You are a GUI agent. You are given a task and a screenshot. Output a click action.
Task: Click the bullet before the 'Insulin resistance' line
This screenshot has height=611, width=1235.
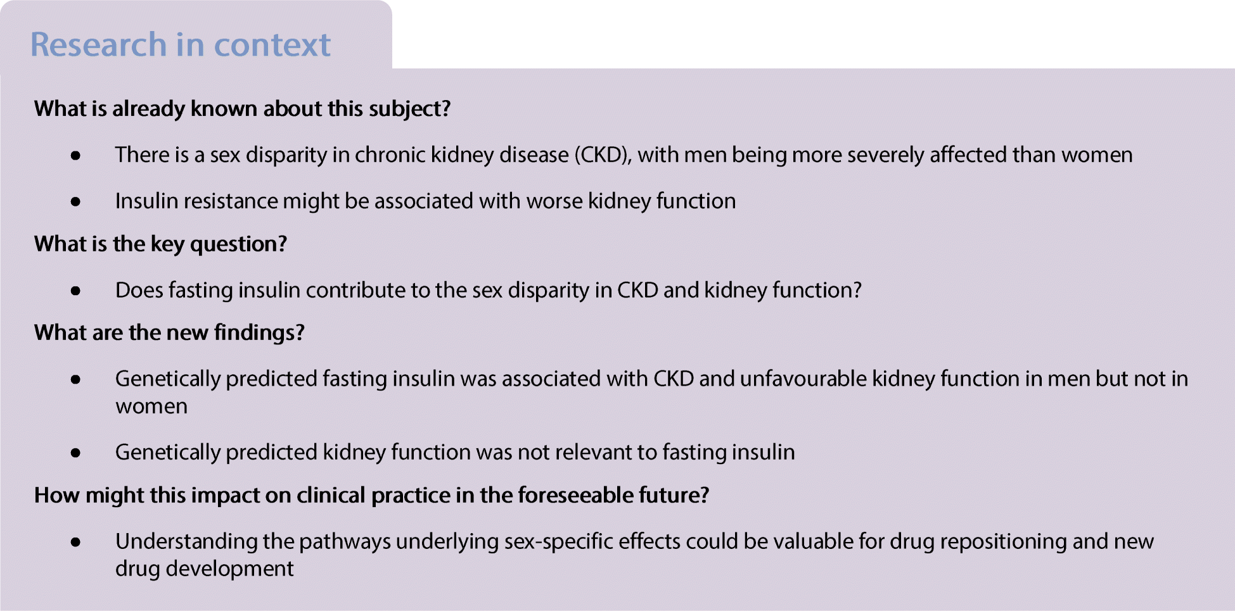tap(76, 202)
